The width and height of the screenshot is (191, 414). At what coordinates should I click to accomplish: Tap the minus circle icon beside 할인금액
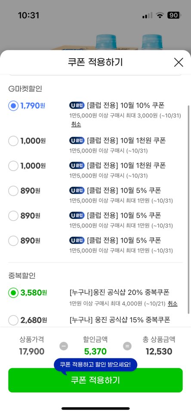click(64, 346)
